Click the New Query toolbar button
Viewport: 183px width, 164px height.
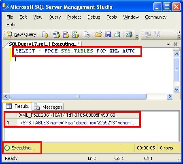[21, 34]
